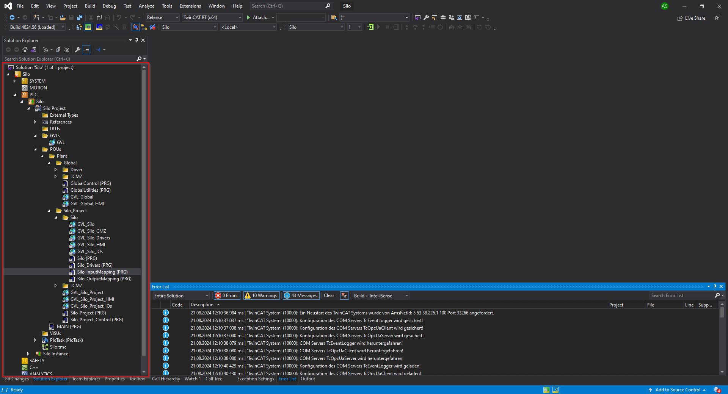Switch to the Team Explorer tab
Viewport: 728px width, 394px height.
coord(86,379)
